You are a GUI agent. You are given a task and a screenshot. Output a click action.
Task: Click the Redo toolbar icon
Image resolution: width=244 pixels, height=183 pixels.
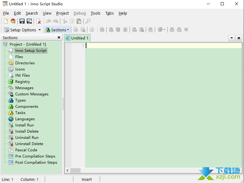pyautogui.click(x=56, y=21)
